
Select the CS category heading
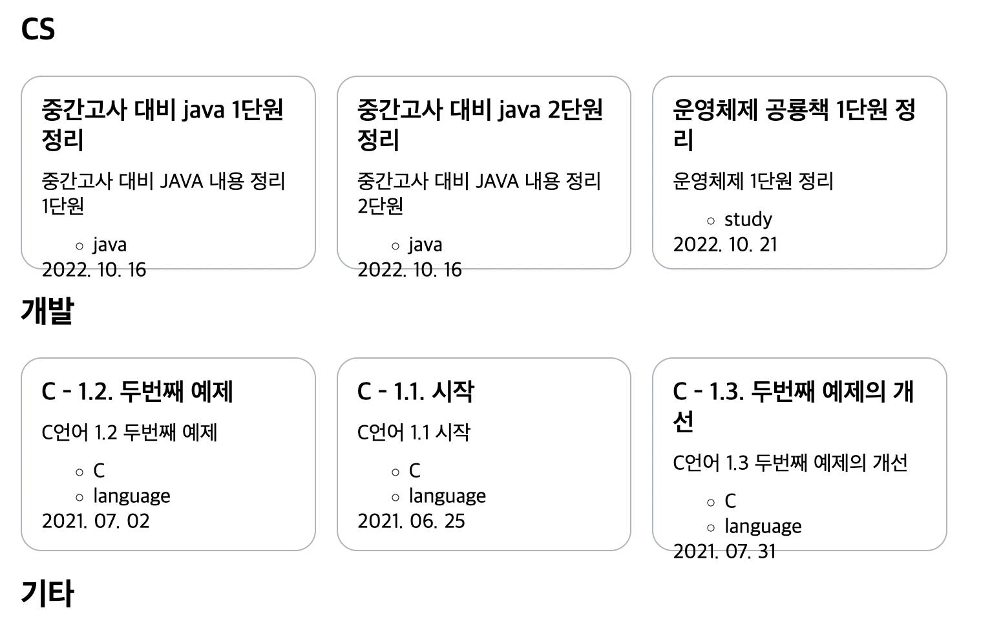[x=38, y=29]
